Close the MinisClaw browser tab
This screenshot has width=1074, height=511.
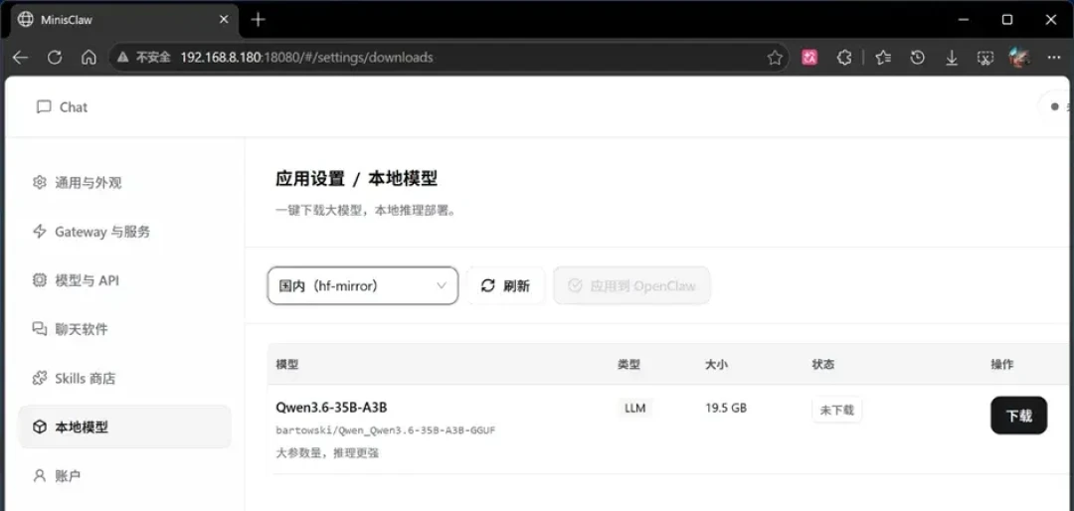(x=224, y=19)
